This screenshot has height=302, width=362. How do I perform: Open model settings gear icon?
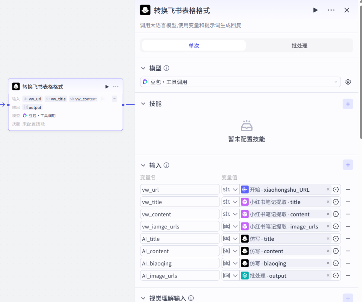pos(348,82)
